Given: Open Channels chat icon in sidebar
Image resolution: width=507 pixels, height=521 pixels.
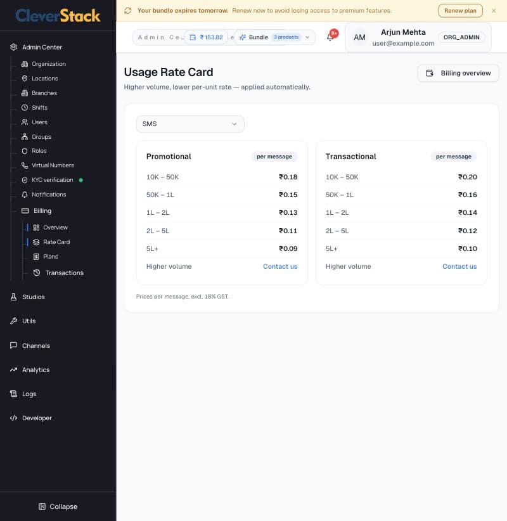Looking at the screenshot, I should click(13, 345).
